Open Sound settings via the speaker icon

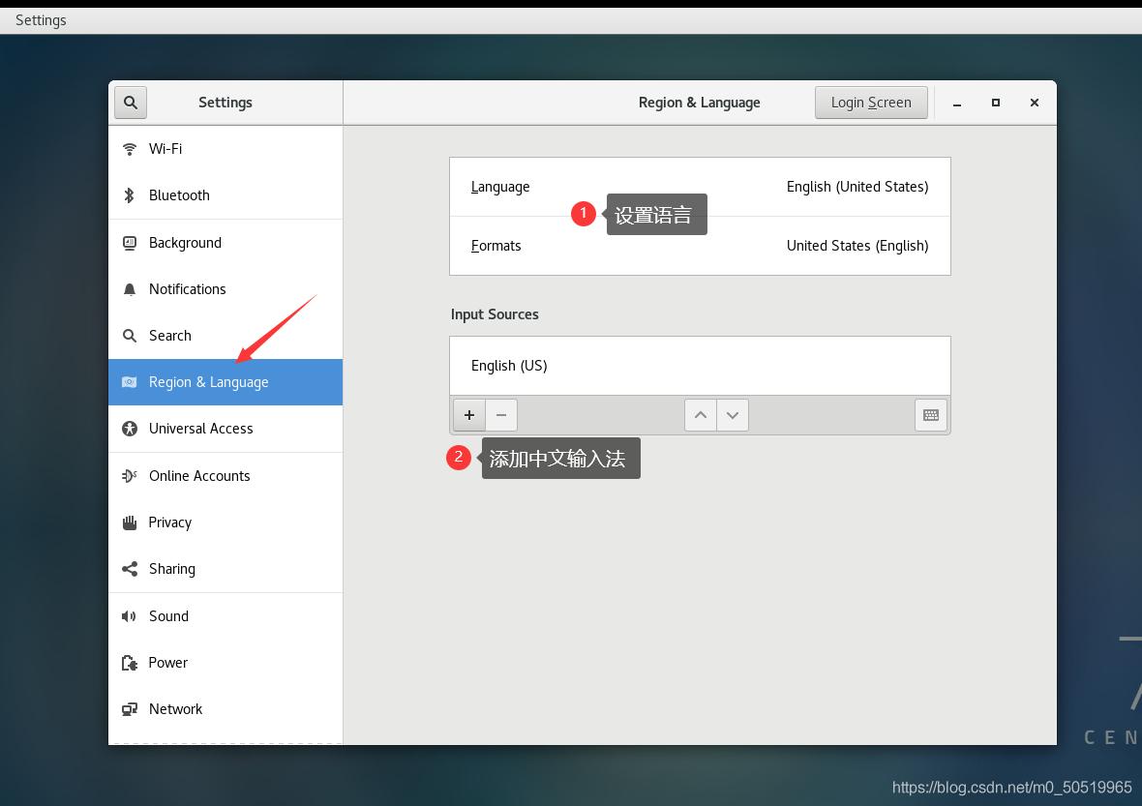coord(130,615)
